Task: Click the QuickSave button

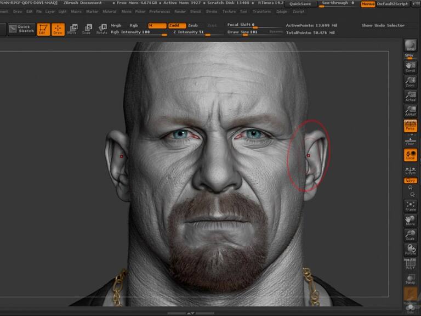Action: [x=301, y=4]
